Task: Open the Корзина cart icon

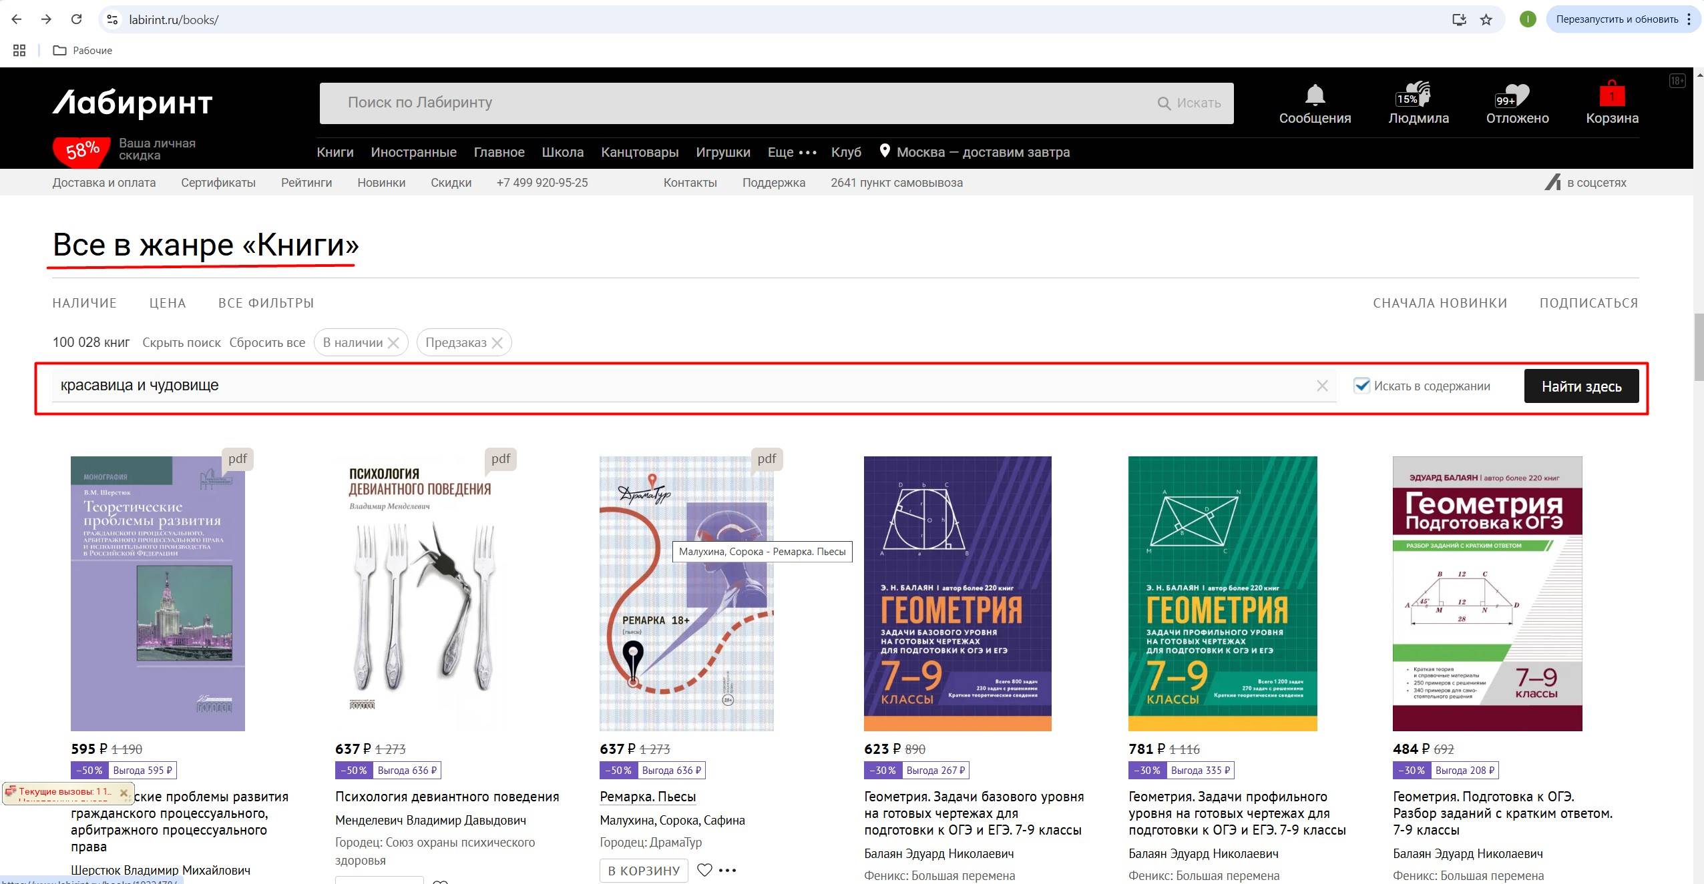Action: pyautogui.click(x=1612, y=94)
